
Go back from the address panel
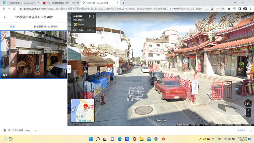point(5,17)
